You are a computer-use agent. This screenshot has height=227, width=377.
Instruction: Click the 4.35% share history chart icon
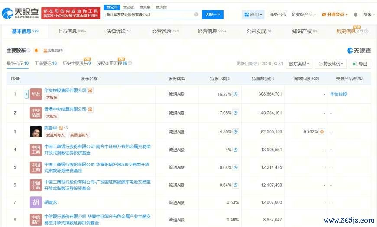click(x=236, y=131)
